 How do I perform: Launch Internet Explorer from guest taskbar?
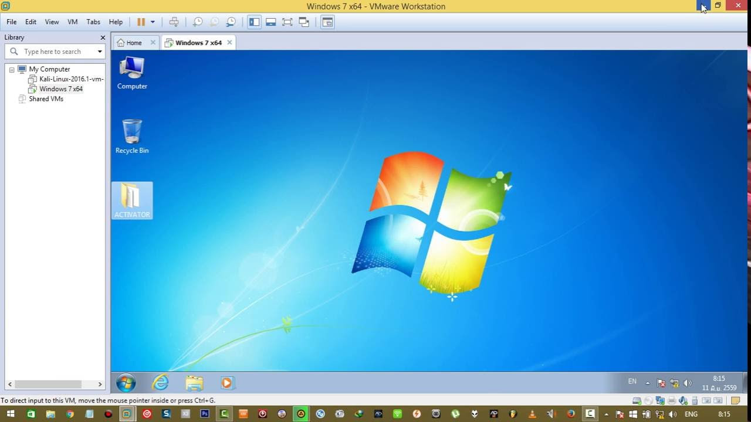tap(160, 383)
